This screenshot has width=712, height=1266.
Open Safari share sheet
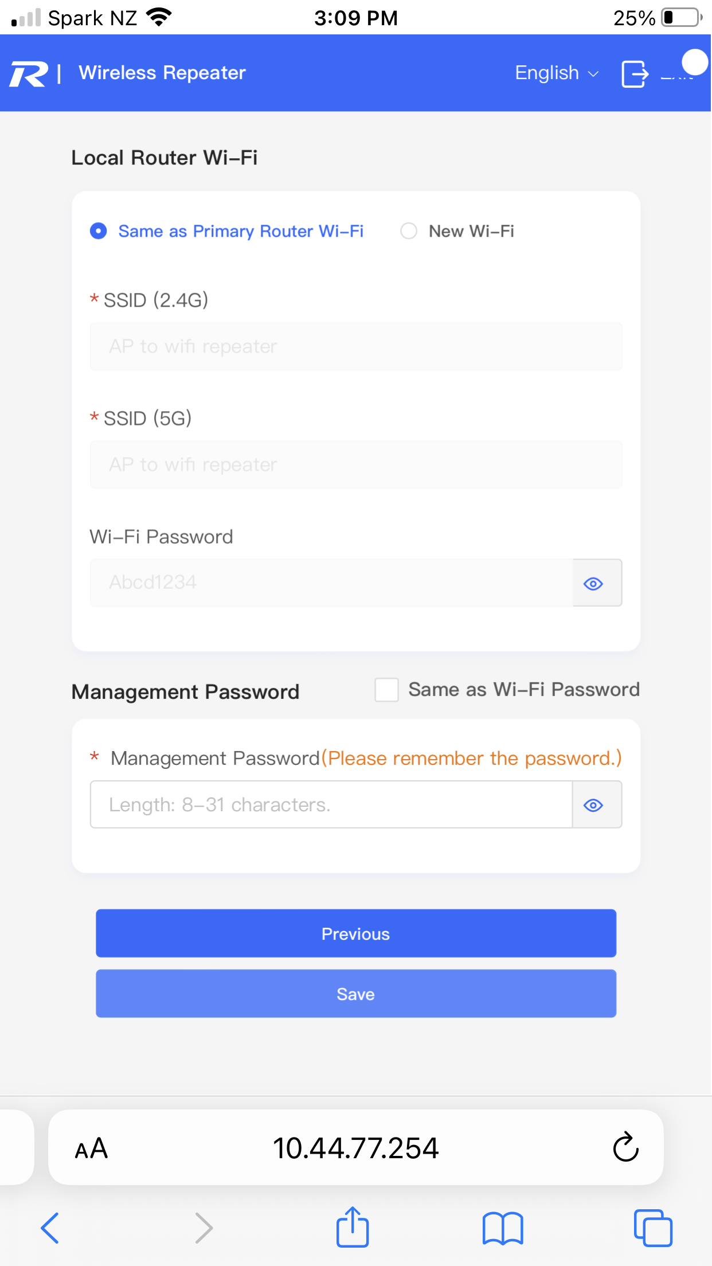point(352,1228)
